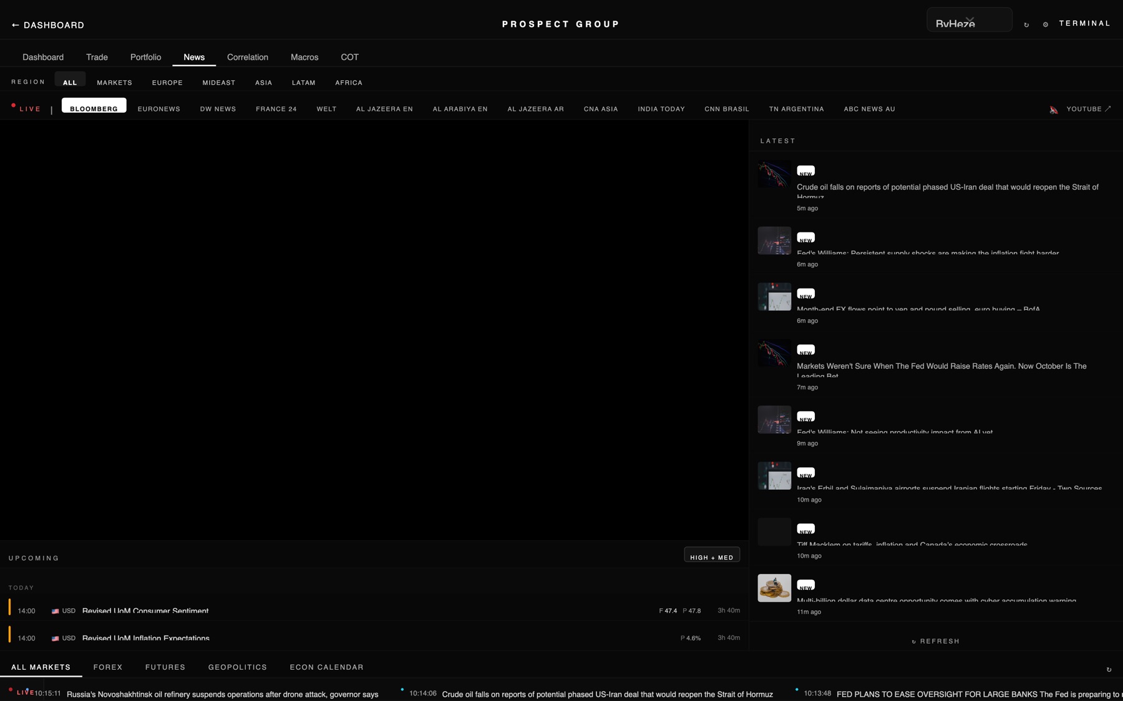Open the Macros tab
The image size is (1123, 701).
tap(304, 57)
